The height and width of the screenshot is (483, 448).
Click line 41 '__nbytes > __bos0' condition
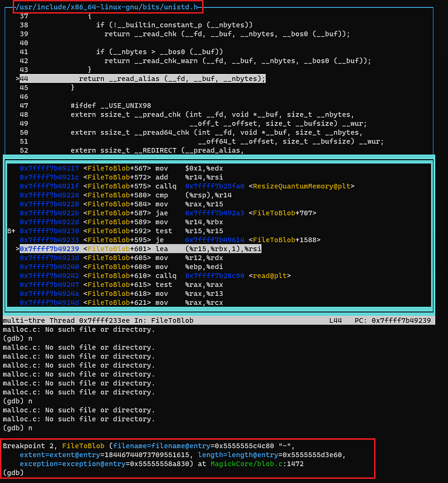(160, 52)
